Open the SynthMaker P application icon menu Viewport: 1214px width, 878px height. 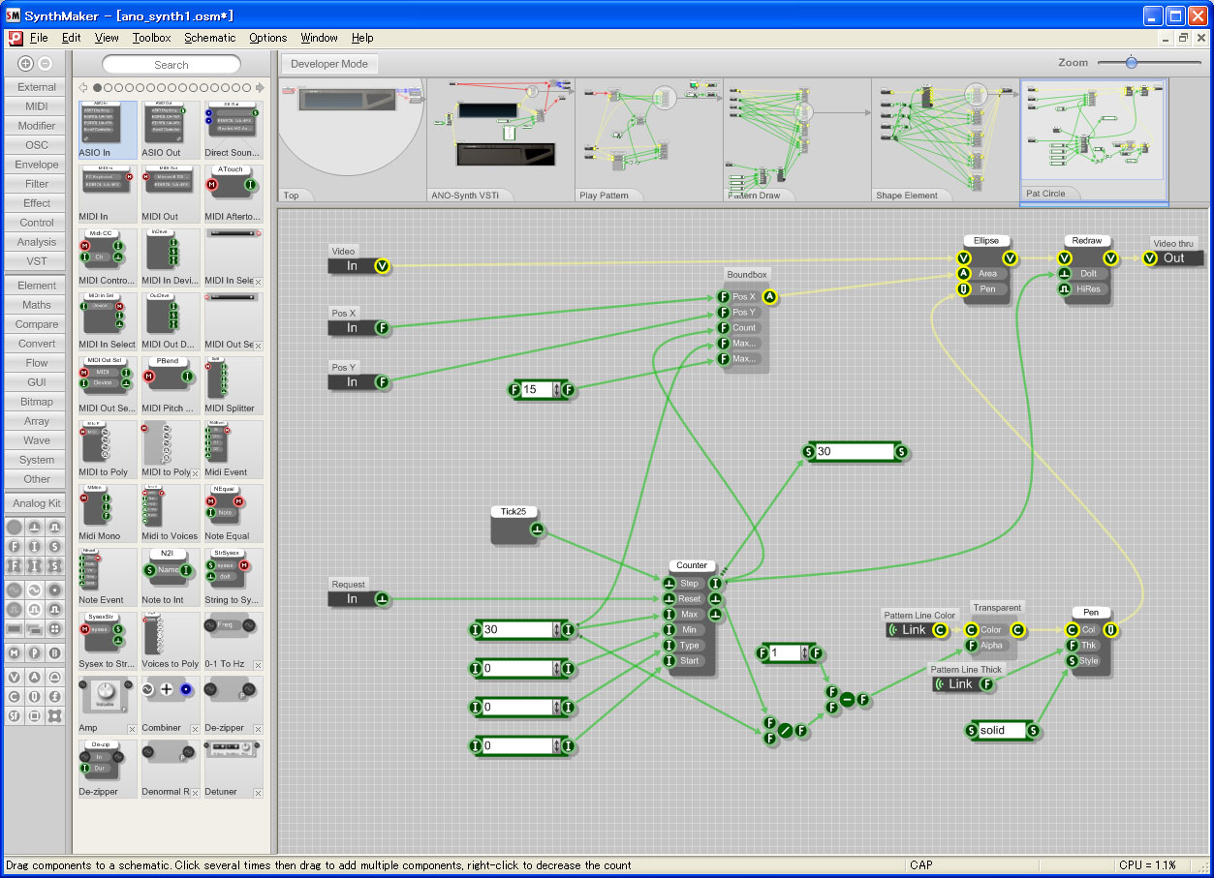pos(15,38)
